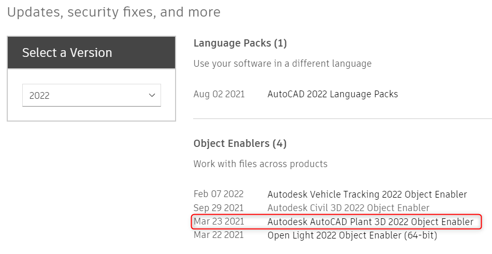The width and height of the screenshot is (492, 254).
Task: Open Autodesk Civil 3D 2022 Object Enabler
Action: pyautogui.click(x=348, y=208)
